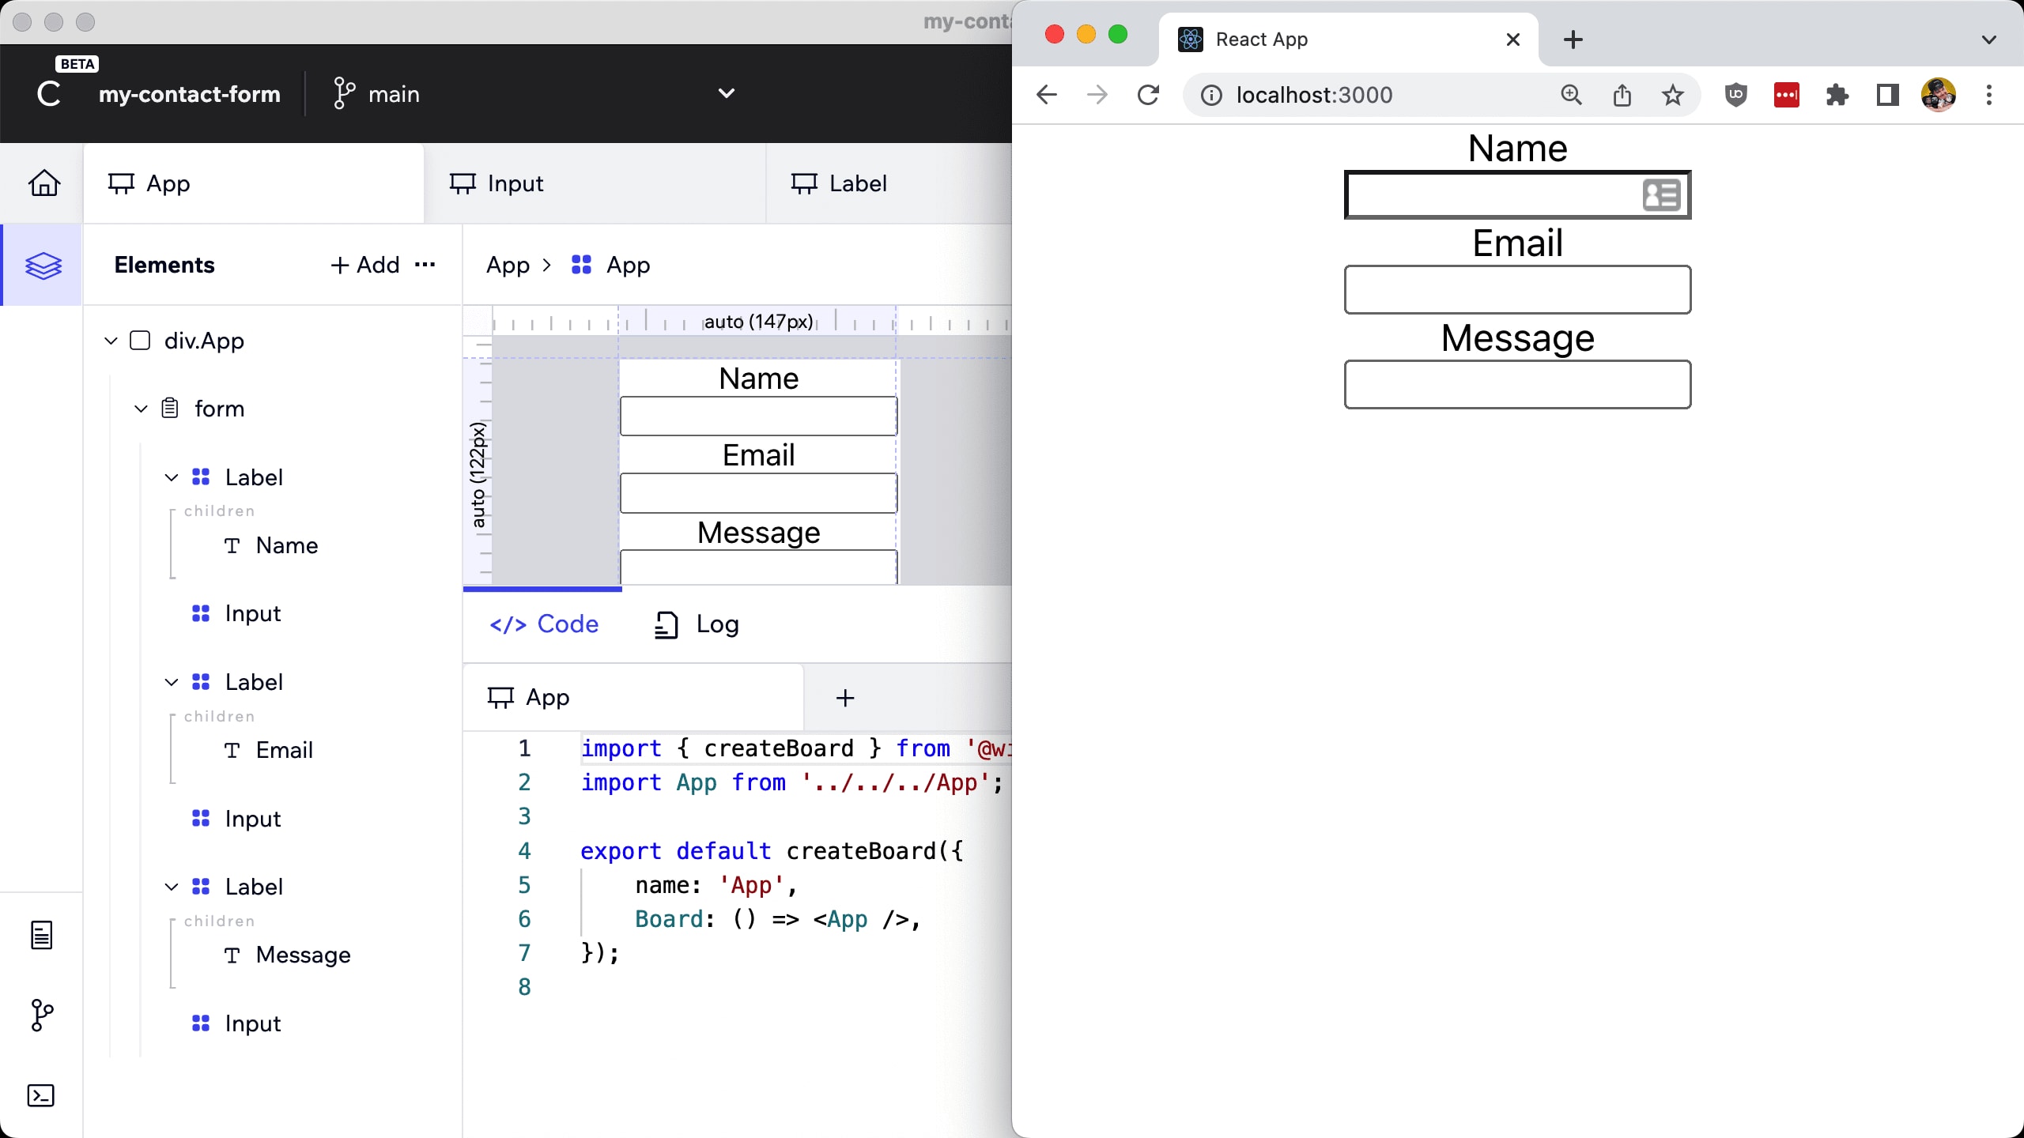Click the Email input field in browser
2024x1138 pixels.
click(1517, 290)
